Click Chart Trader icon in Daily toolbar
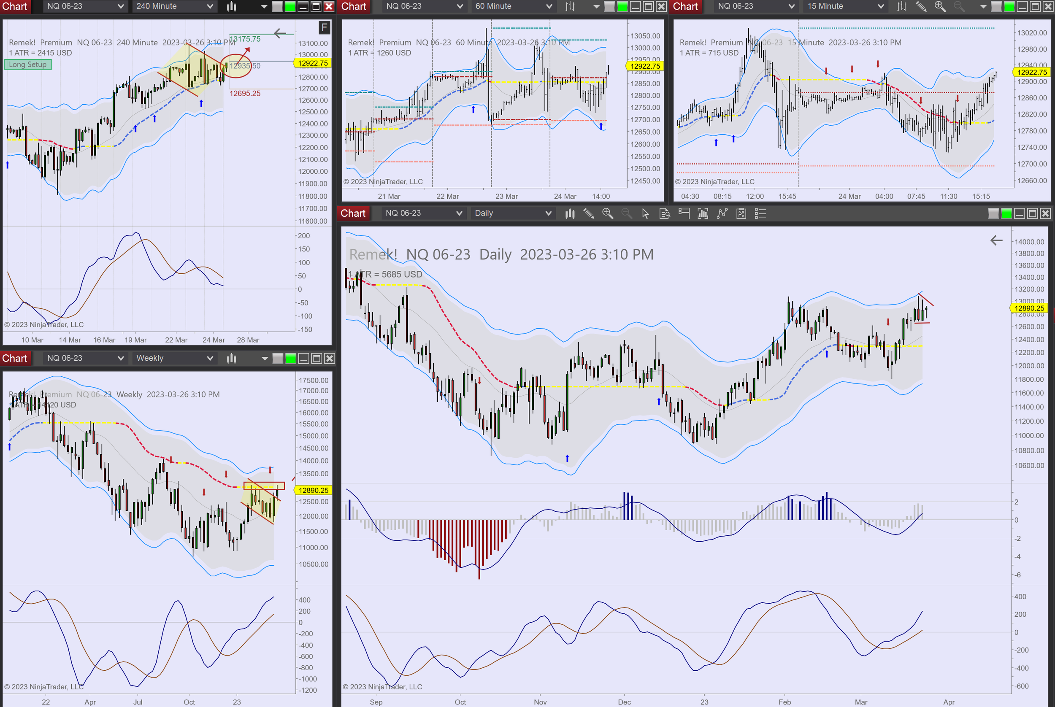Viewport: 1055px width, 707px height. pos(684,213)
